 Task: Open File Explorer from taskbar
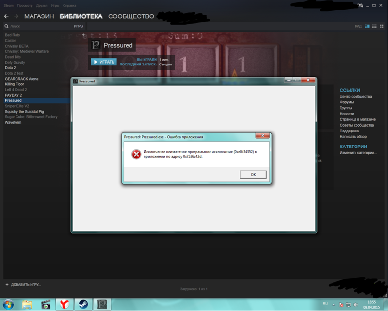[27, 304]
